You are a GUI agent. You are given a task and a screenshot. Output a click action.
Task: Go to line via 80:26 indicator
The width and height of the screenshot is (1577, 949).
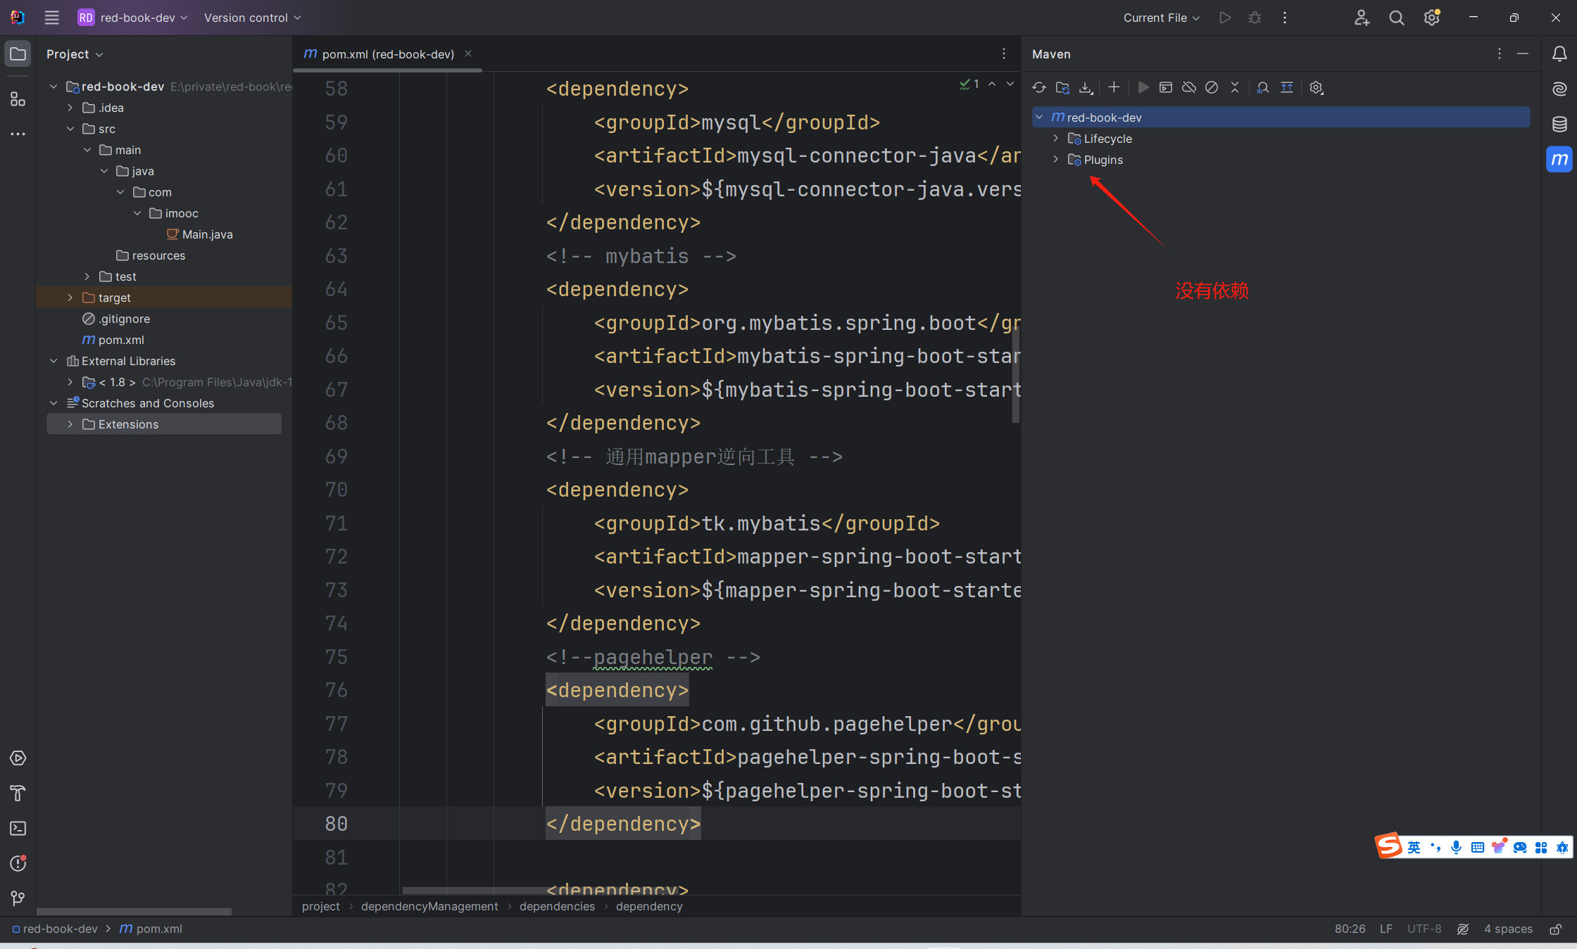coord(1350,929)
